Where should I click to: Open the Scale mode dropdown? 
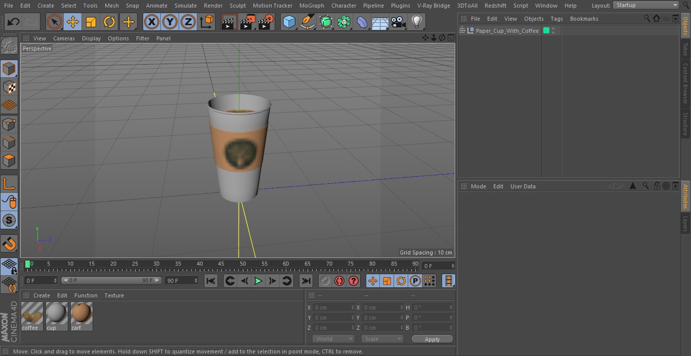(x=382, y=339)
